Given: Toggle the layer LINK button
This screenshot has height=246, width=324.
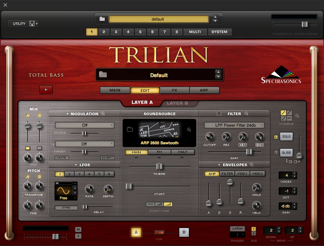Looking at the screenshot, I should pos(159,233).
